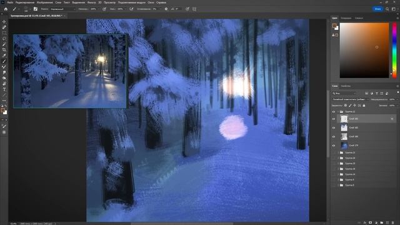The image size is (400, 225).
Task: Click the foreground color swatch in left toolbar
Action: [x=2, y=110]
